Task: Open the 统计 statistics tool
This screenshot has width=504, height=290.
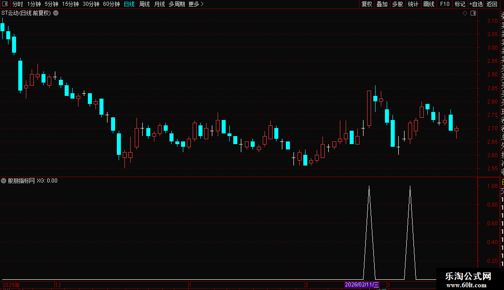Action: click(413, 4)
